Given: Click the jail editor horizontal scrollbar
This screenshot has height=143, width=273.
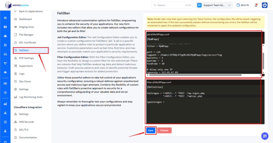Looking at the screenshot, I should 195,75.
